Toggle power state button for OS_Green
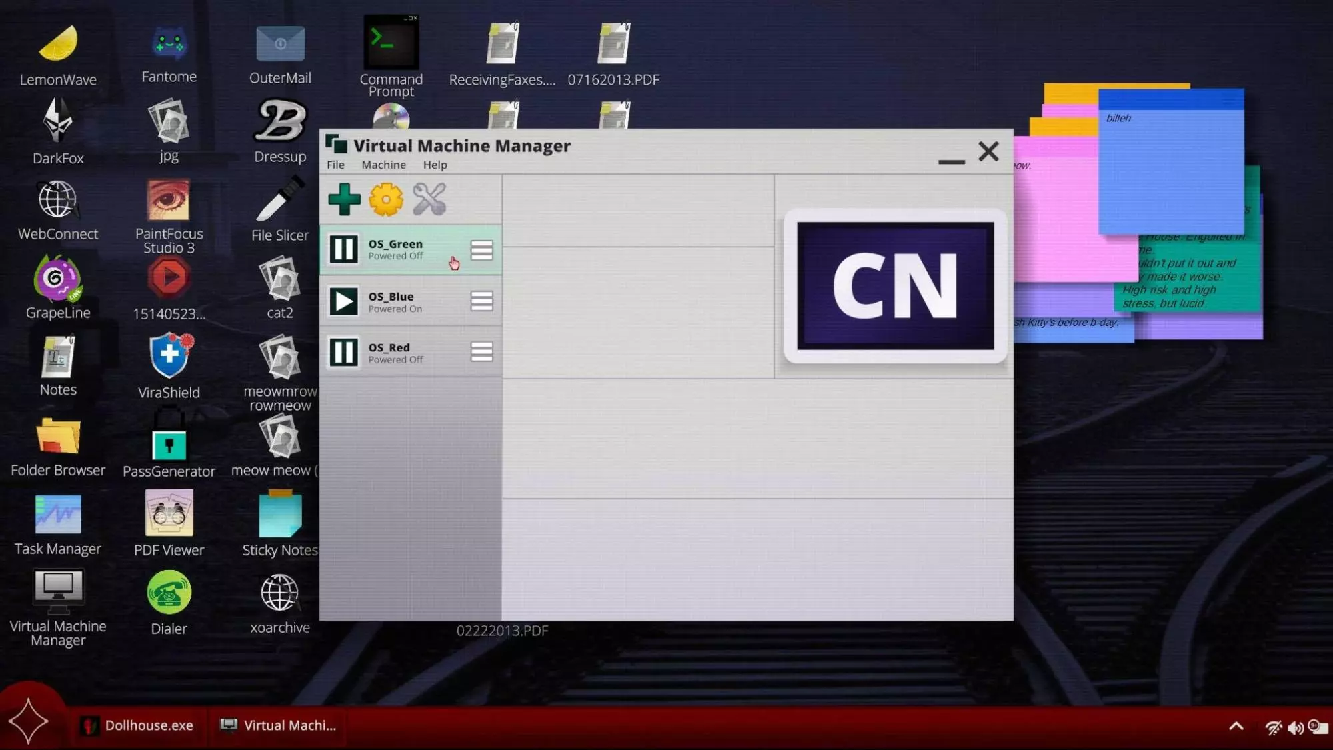 [343, 249]
